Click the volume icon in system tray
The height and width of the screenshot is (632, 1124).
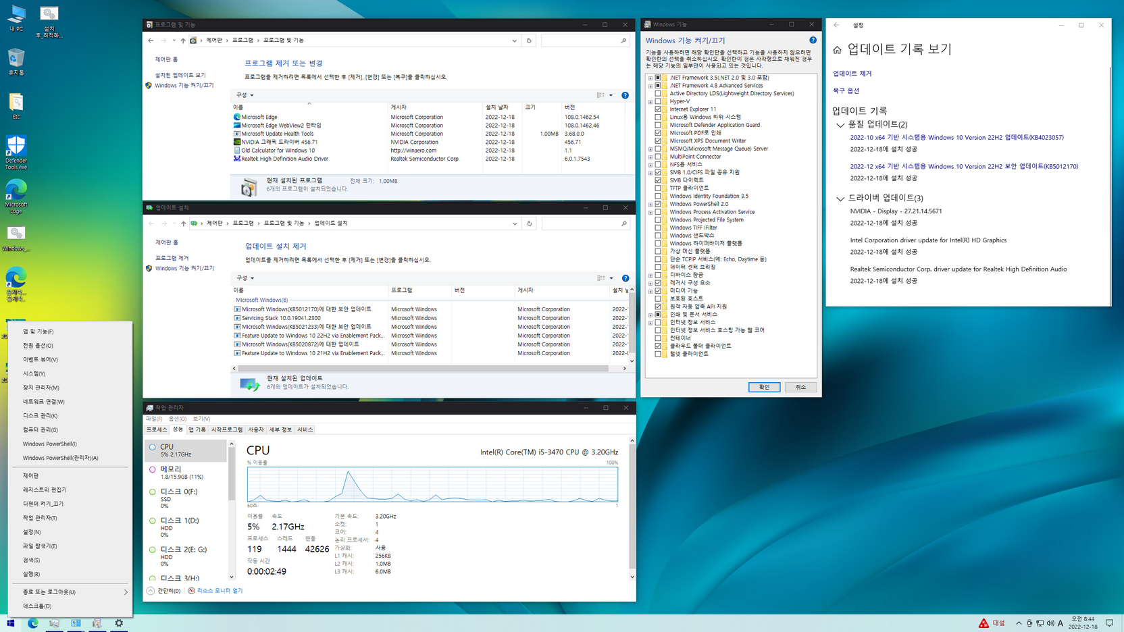pos(1050,623)
